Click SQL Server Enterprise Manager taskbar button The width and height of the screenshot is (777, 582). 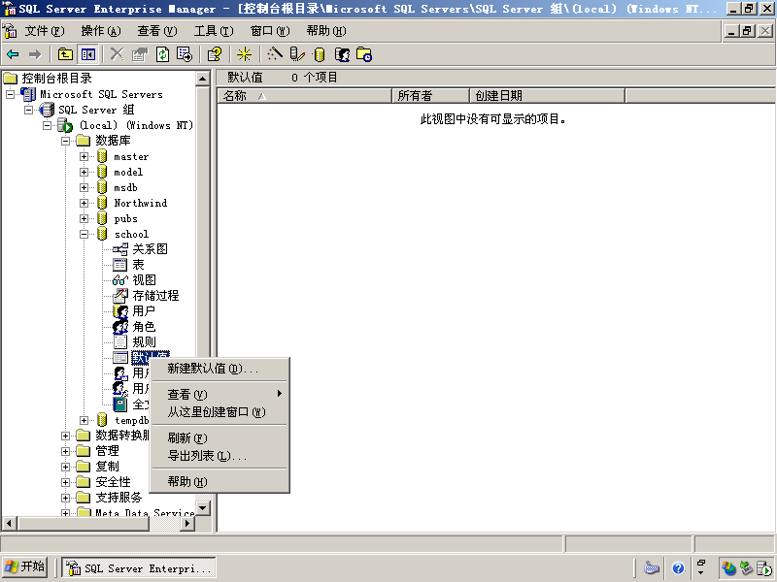tap(139, 568)
